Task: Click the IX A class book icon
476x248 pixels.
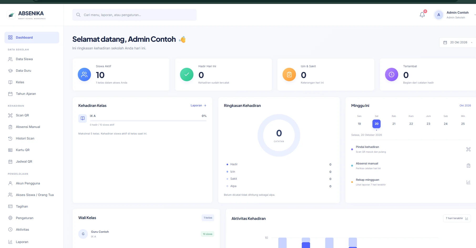Action: click(x=83, y=118)
